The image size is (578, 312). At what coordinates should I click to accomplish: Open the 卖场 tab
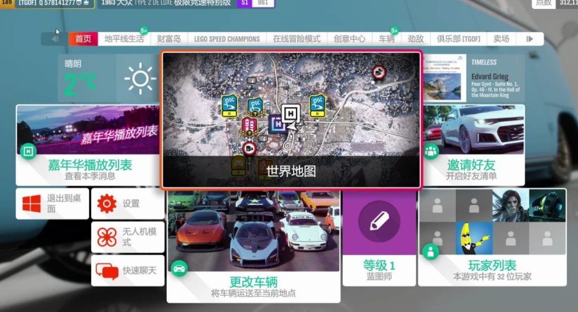tap(502, 39)
